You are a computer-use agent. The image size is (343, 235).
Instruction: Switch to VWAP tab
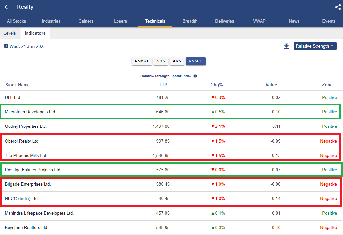(x=259, y=21)
